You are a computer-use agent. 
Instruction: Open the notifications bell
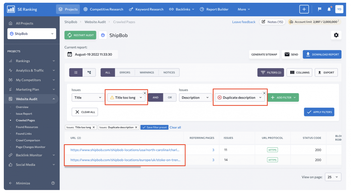pos(329,9)
